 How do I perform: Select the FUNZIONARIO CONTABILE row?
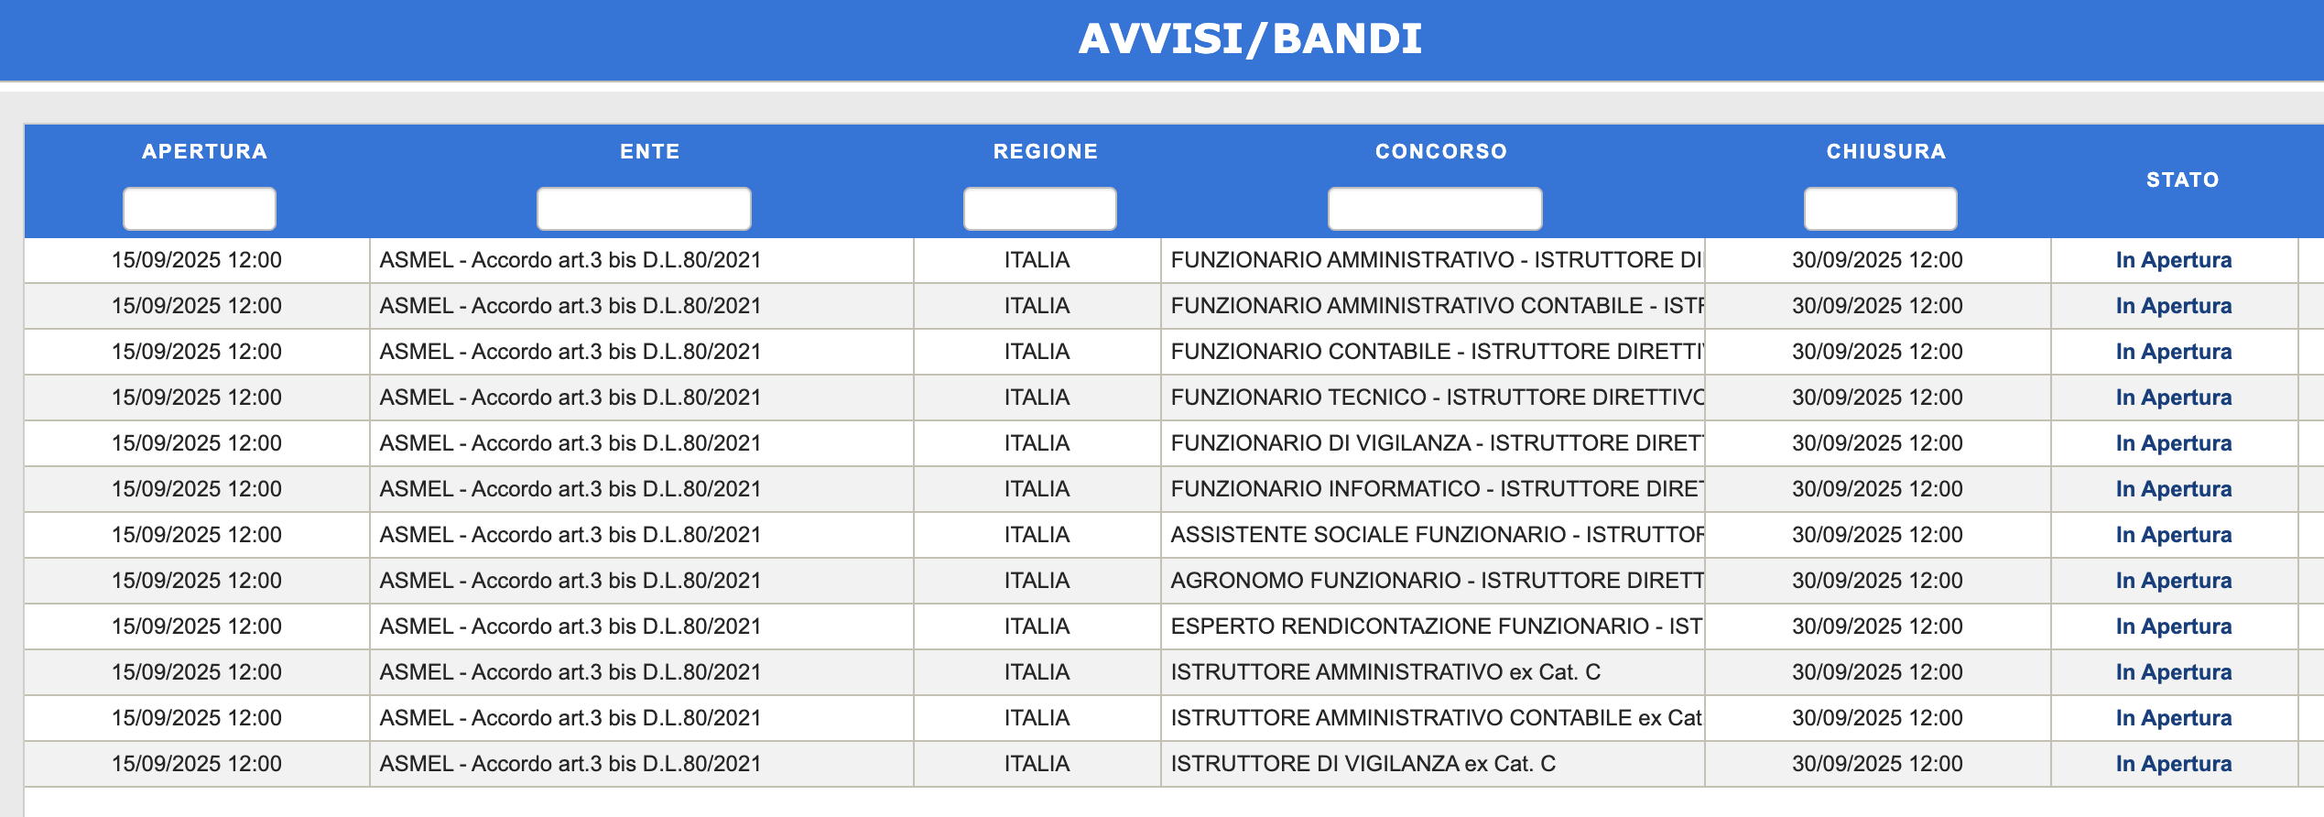pos(1436,351)
